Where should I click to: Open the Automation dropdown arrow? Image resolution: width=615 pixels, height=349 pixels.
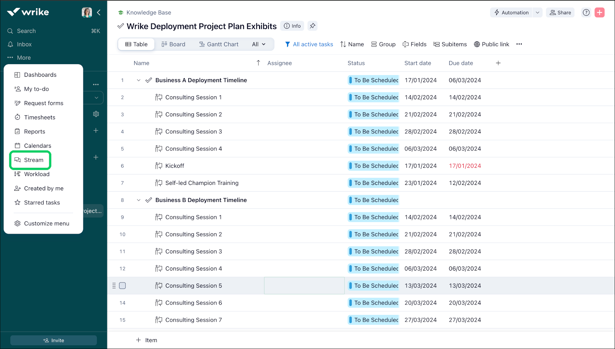click(537, 13)
